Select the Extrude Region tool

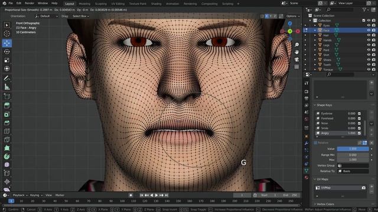(x=6, y=105)
